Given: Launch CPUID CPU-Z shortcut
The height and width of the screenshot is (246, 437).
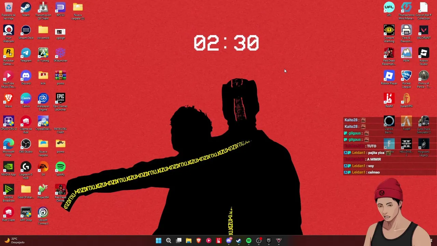Looking at the screenshot, I should pyautogui.click(x=9, y=123).
